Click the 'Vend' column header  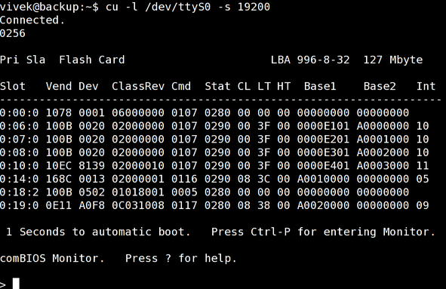coord(59,86)
